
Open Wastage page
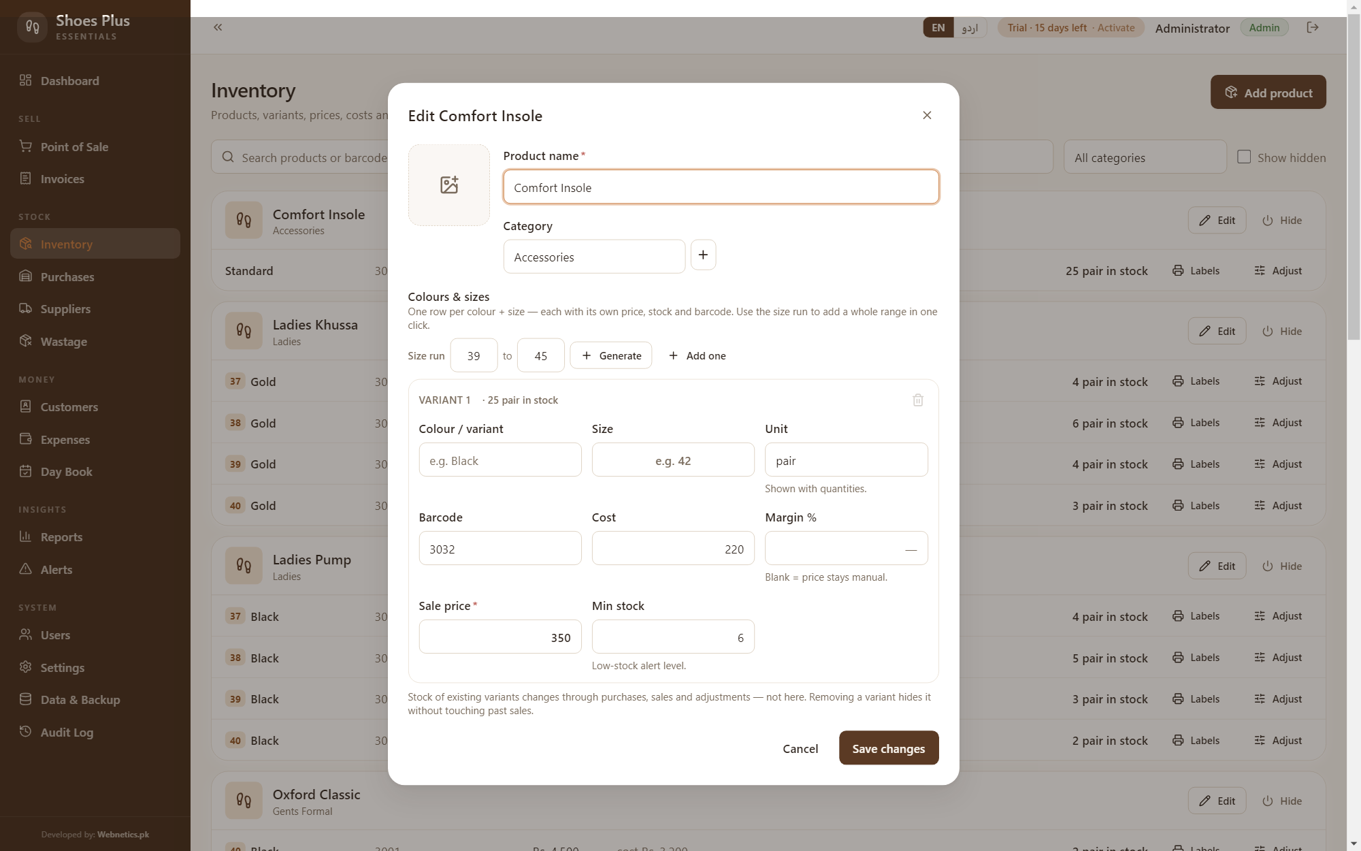pos(95,341)
